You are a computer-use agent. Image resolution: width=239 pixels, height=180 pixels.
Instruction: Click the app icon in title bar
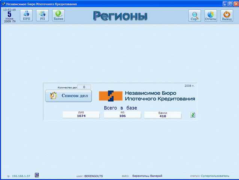3,4
